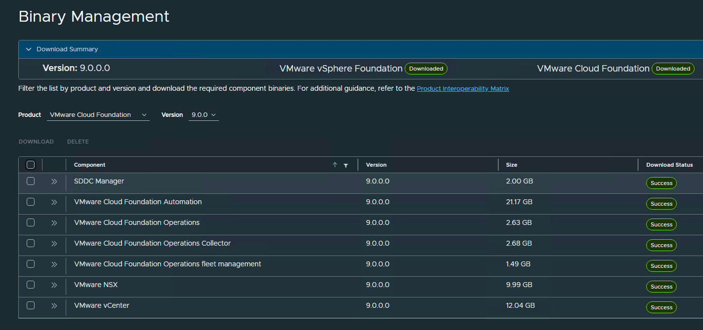The image size is (703, 330).
Task: Click the Component column header
Action: coord(89,165)
